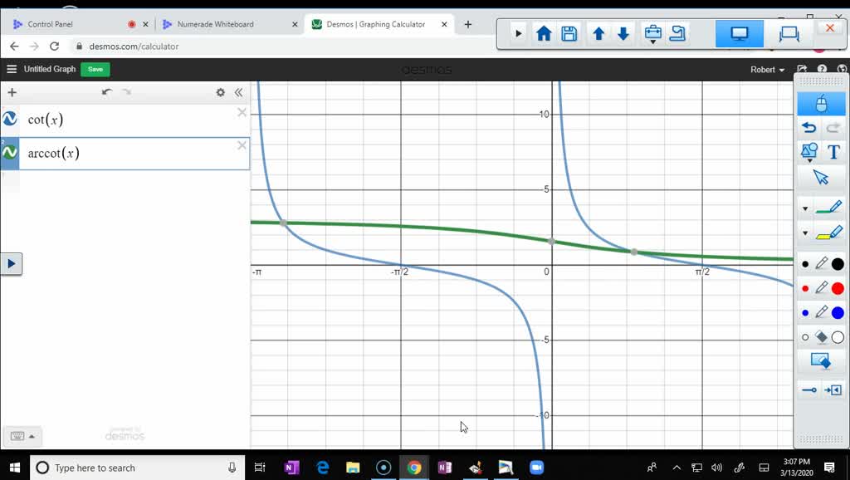The width and height of the screenshot is (850, 480).
Task: Select the eraser tool in the side palette
Action: pyautogui.click(x=821, y=337)
